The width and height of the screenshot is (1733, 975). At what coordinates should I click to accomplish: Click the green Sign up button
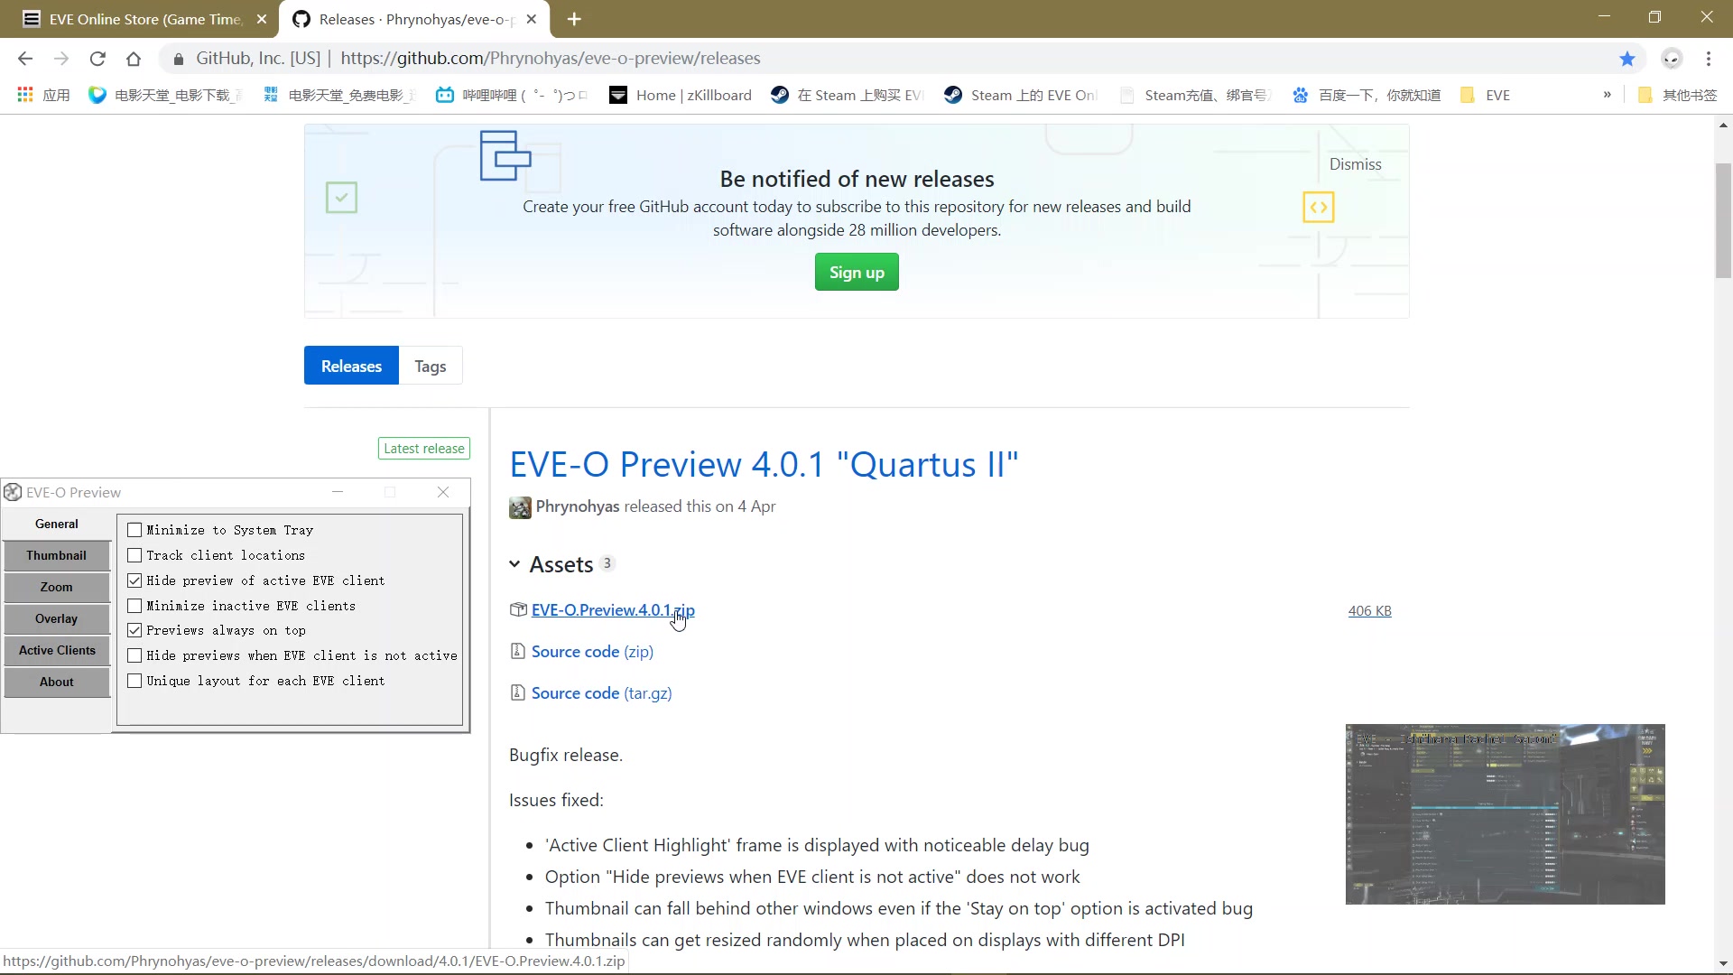tap(856, 272)
